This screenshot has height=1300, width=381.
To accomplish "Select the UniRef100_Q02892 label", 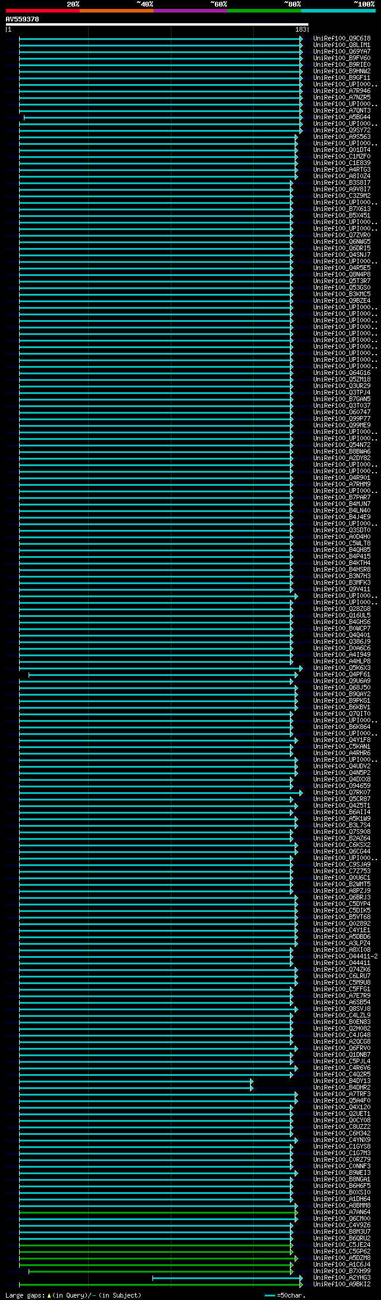I will pos(342,924).
